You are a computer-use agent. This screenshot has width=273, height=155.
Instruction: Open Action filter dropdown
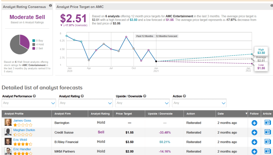pos(199,103)
